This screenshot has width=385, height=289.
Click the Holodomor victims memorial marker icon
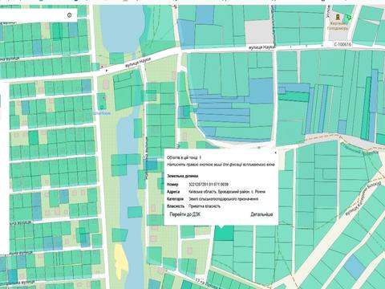coord(338,18)
